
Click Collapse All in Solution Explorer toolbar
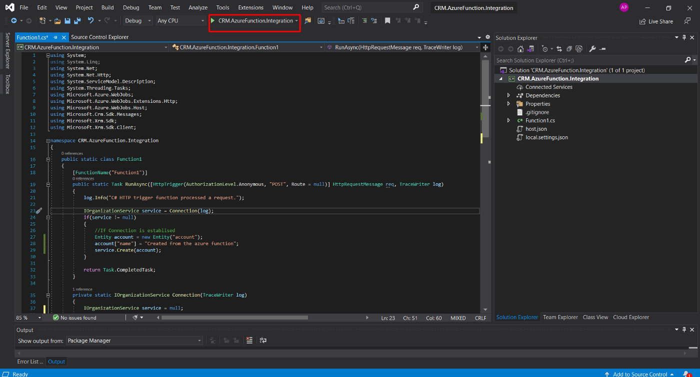point(569,49)
